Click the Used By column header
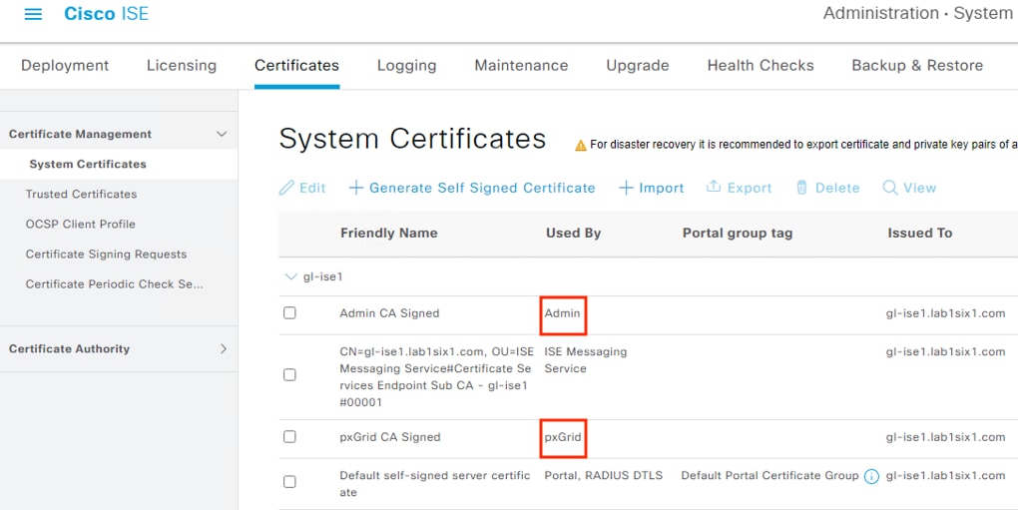 click(573, 233)
